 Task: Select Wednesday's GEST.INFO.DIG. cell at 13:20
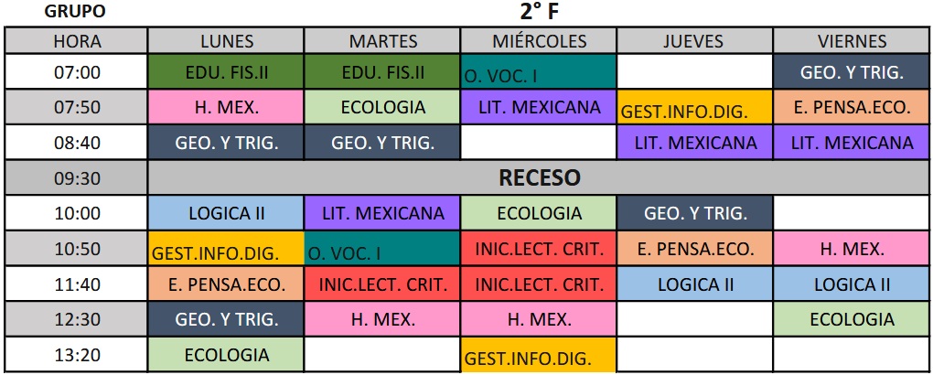[x=539, y=355]
